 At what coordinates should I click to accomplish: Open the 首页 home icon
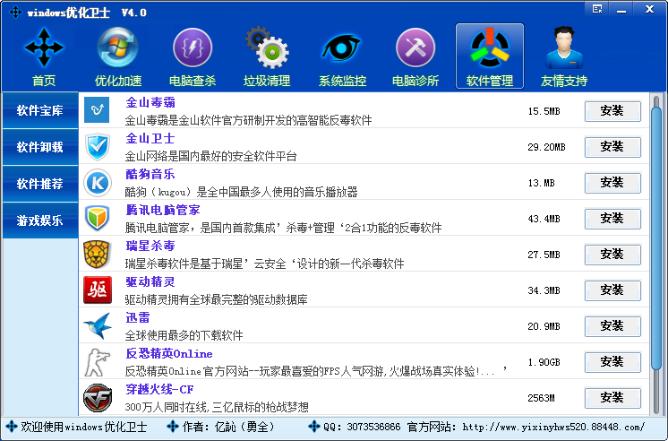[44, 48]
